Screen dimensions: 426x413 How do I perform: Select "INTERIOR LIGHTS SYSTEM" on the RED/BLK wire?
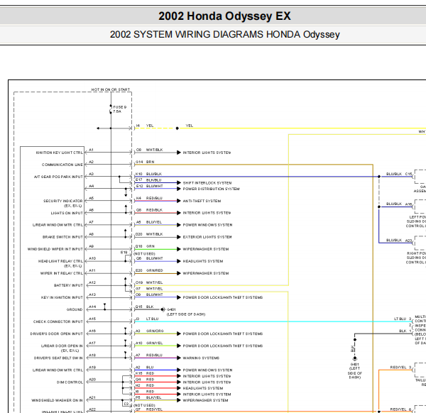pos(207,213)
